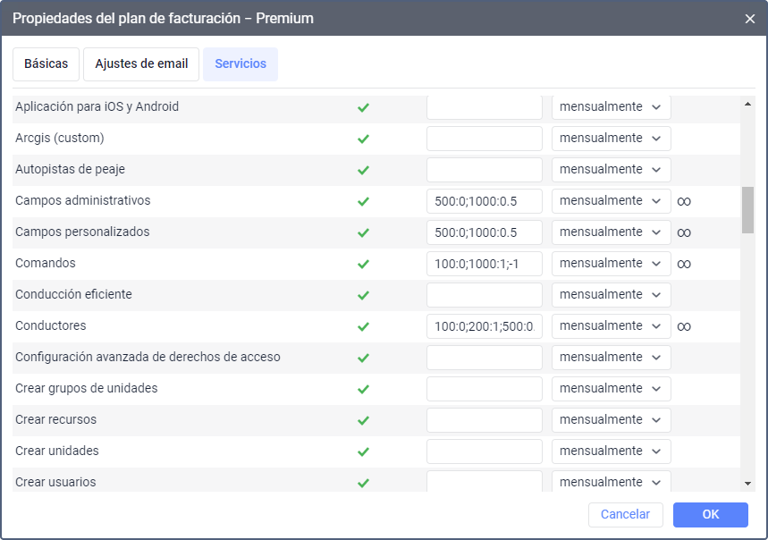
Task: Expand mensualmente dropdown for Crear unidades
Action: coord(611,451)
